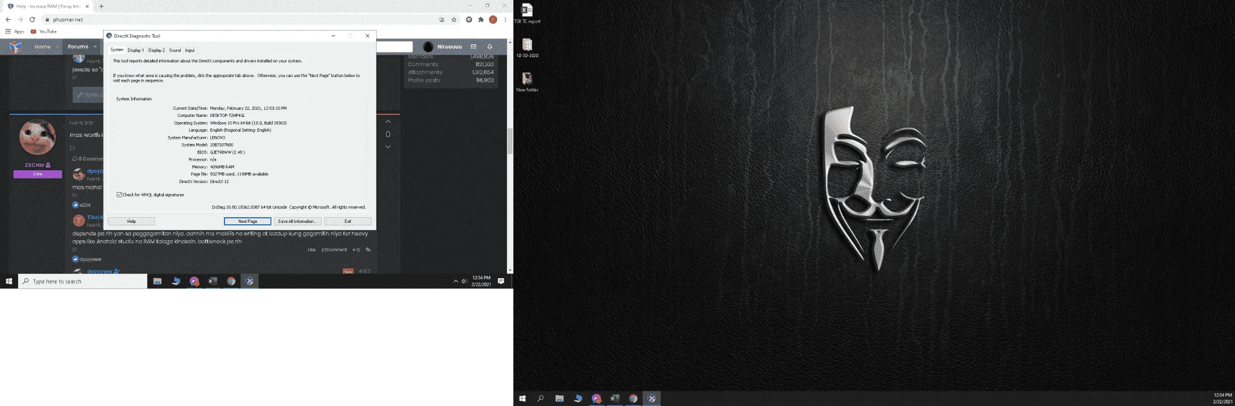Expand the Forums dropdown arrow
Viewport: 1235px width, 406px height.
tap(95, 47)
